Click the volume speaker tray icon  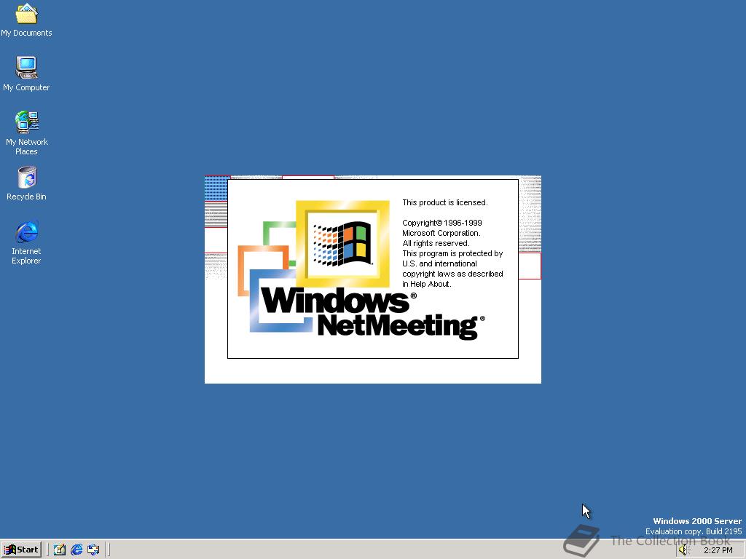click(x=684, y=550)
